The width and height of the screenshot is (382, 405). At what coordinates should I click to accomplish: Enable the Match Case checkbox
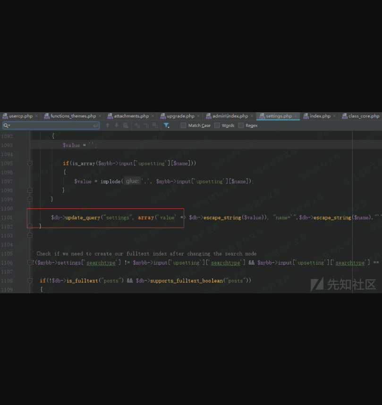point(183,125)
